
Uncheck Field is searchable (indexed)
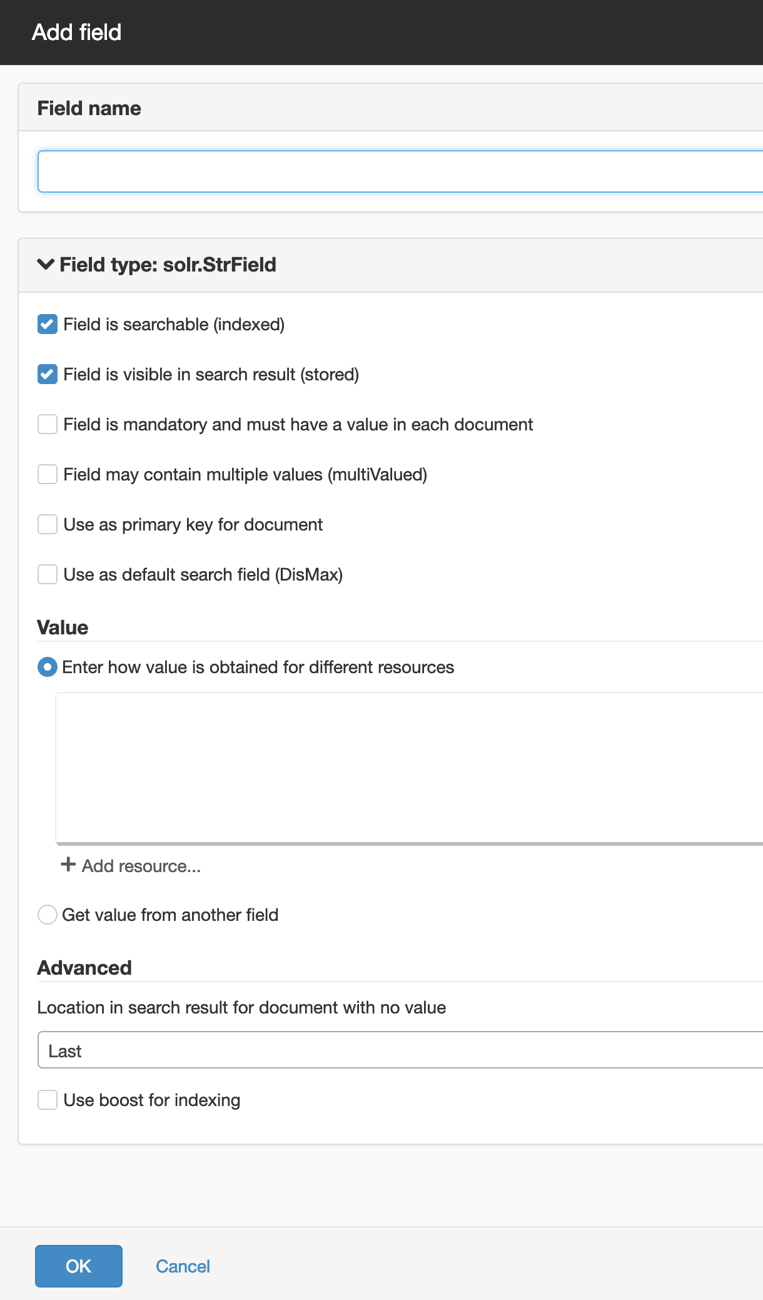click(x=48, y=324)
